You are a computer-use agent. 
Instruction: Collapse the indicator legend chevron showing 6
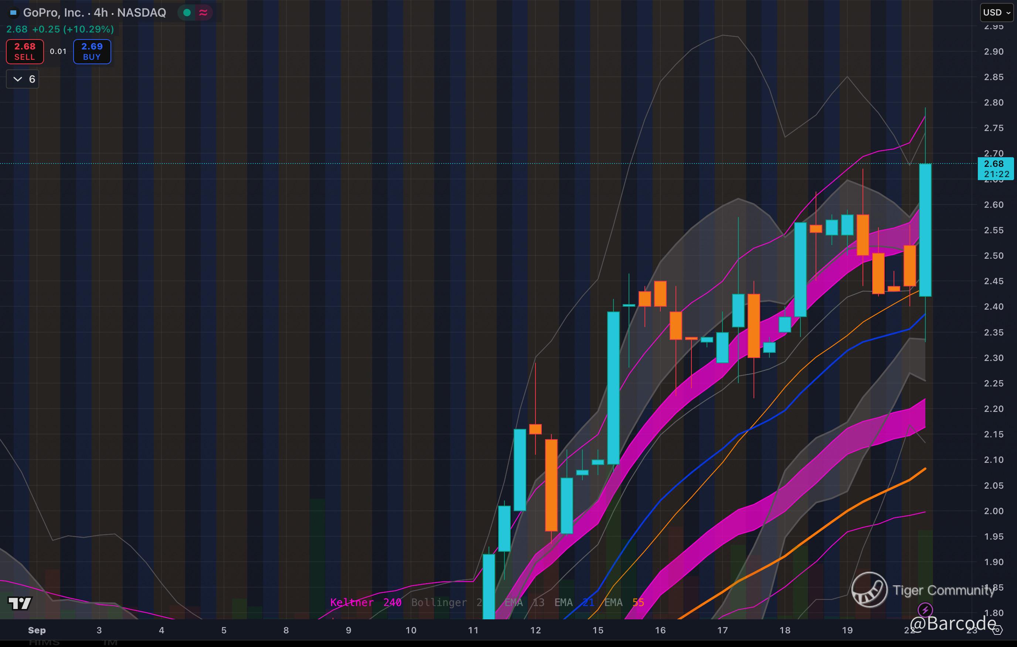(18, 79)
